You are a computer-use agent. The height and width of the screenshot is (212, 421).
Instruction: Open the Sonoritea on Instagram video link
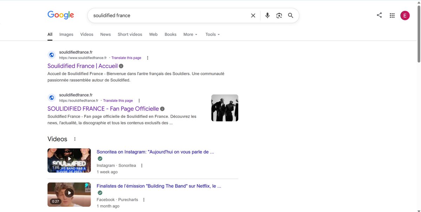pyautogui.click(x=155, y=152)
